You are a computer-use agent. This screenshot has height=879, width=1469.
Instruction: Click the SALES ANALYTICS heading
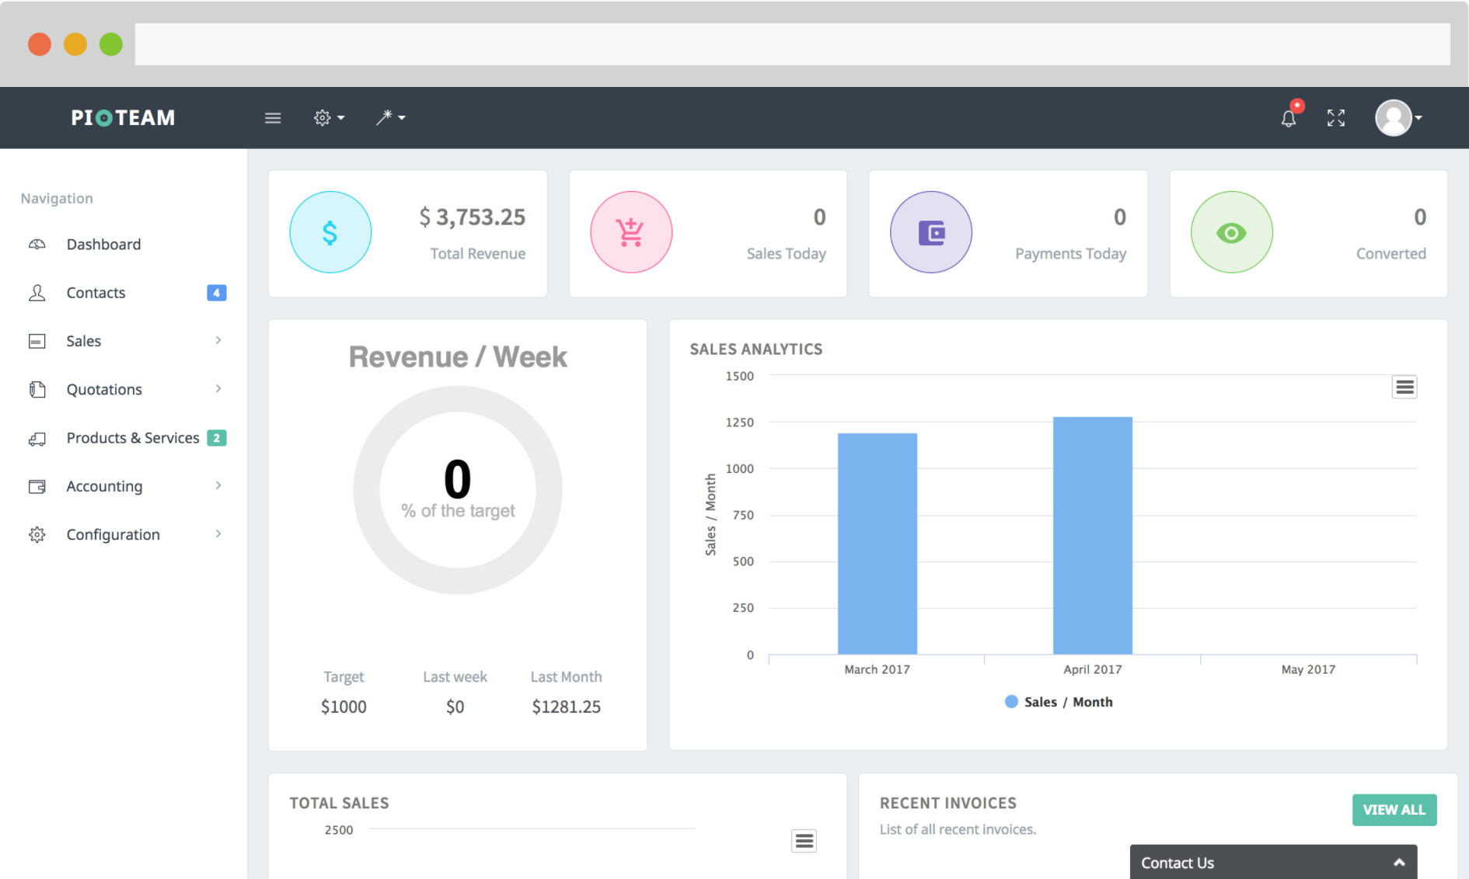point(756,349)
